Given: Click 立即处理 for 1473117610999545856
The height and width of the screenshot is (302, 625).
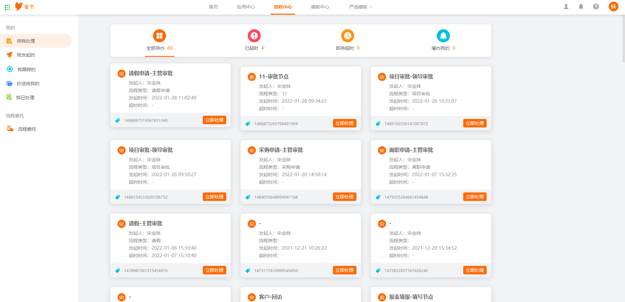Looking at the screenshot, I should [x=345, y=270].
